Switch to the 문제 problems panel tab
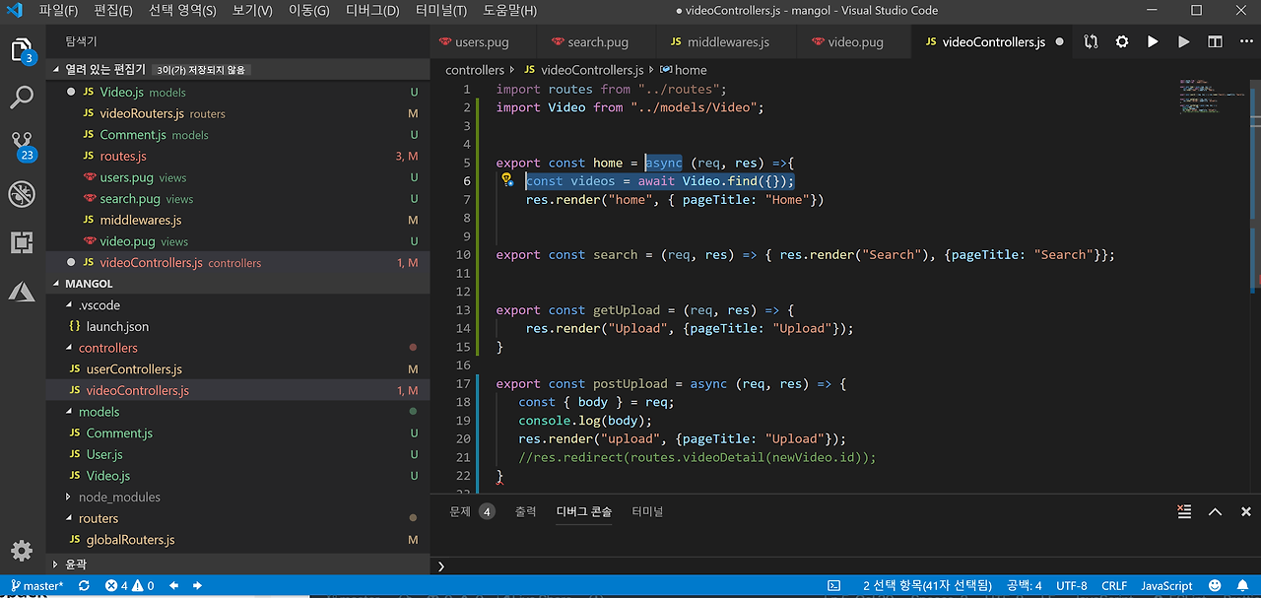 [x=461, y=512]
